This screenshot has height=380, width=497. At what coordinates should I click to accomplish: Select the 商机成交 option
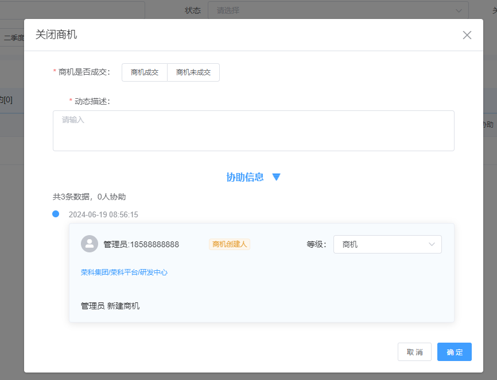(x=145, y=72)
